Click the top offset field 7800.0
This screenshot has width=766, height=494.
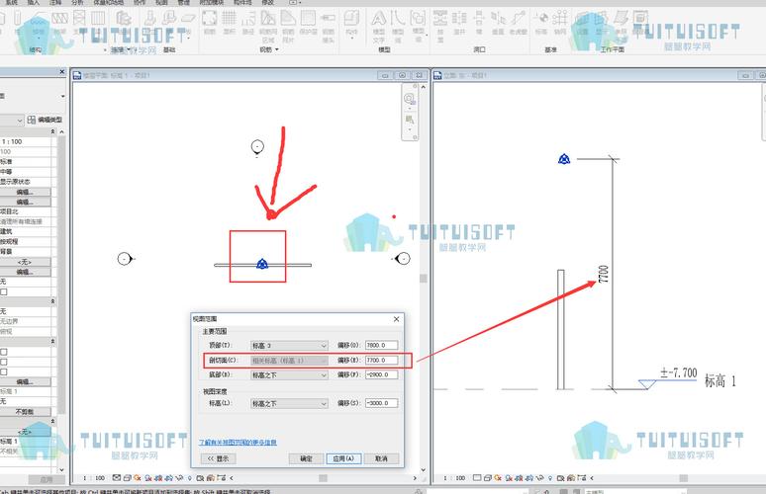382,345
